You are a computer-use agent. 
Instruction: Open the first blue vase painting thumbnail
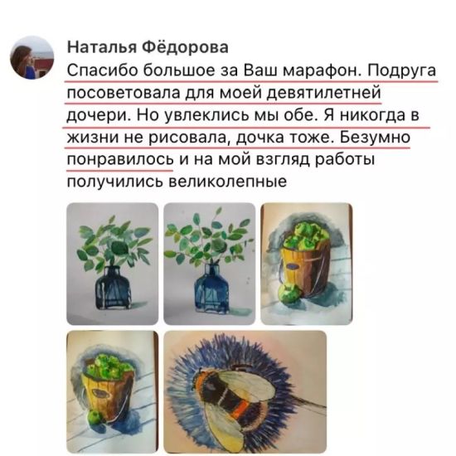[113, 264]
